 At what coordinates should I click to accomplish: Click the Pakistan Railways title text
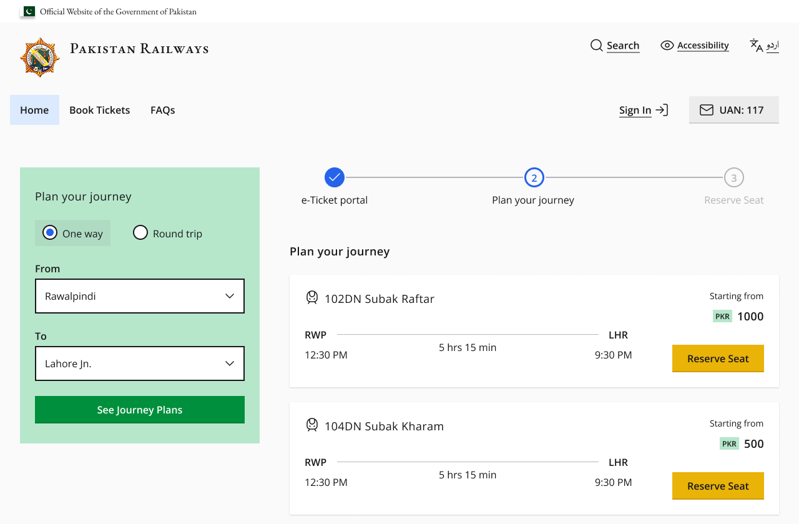(x=139, y=49)
